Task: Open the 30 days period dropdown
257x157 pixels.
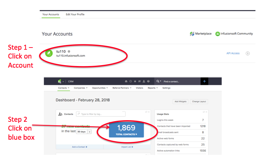Action: tap(84, 132)
